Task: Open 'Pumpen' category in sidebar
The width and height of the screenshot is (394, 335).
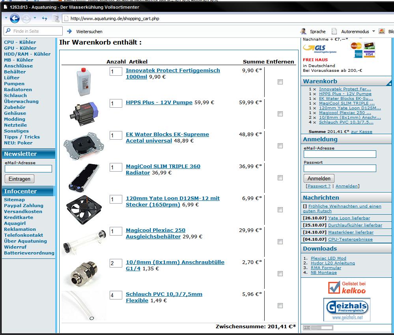Action: pyautogui.click(x=14, y=84)
